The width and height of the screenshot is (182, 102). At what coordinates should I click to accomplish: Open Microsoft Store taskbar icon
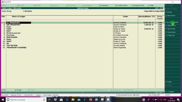[61, 99]
